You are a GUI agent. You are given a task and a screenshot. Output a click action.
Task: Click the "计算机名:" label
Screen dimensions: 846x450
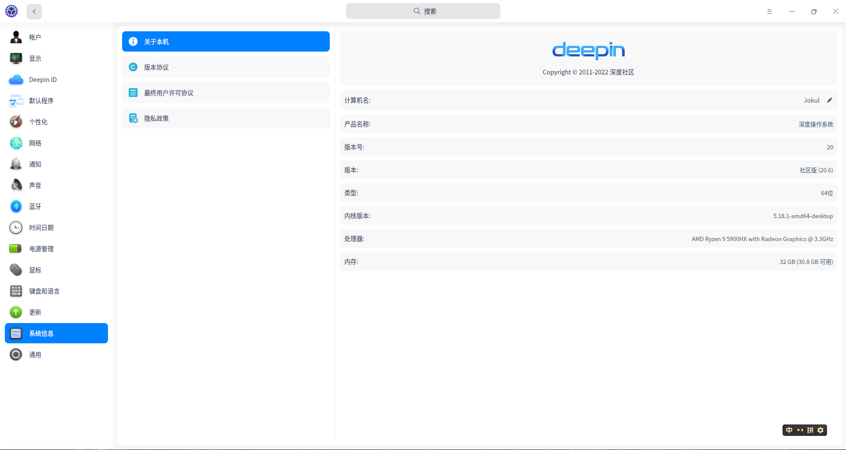358,100
